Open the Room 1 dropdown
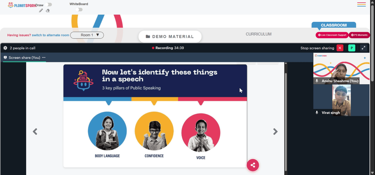This screenshot has height=175, width=375. tap(87, 35)
